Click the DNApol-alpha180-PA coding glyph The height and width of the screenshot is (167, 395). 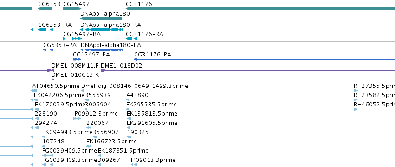[x=102, y=50]
